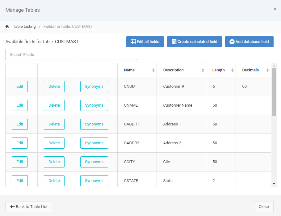Click length value 2 in CSTATE row

pyautogui.click(x=214, y=181)
